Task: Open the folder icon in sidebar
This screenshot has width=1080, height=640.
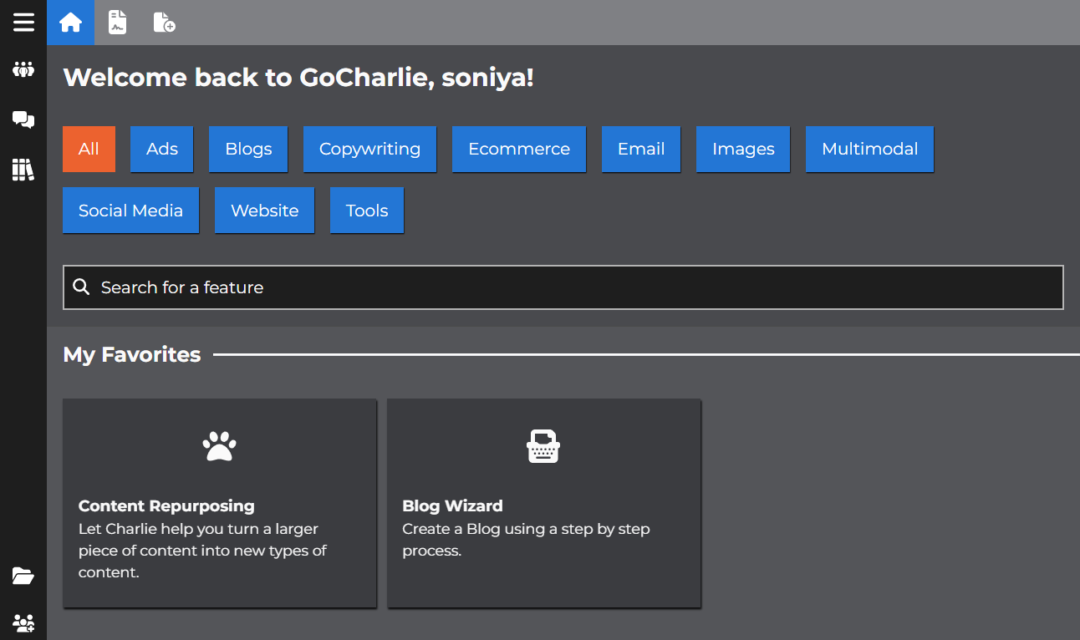Action: click(23, 575)
